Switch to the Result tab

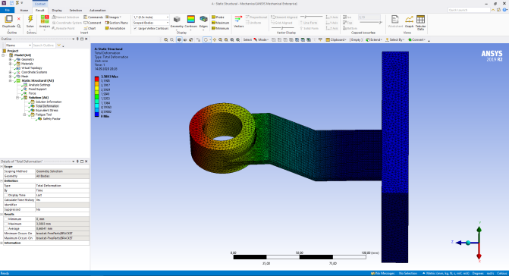40,11
